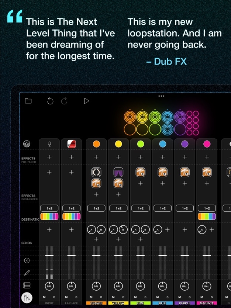This screenshot has width=231, height=308.
Task: Open the 1+2 output selector on Blue
Action: pyautogui.click(x=163, y=208)
